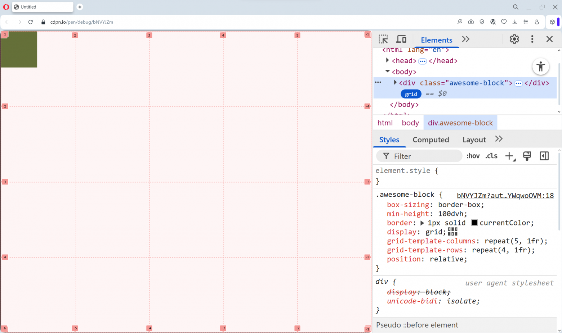Expand the border shorthand property details
The height and width of the screenshot is (333, 562).
[x=422, y=223]
